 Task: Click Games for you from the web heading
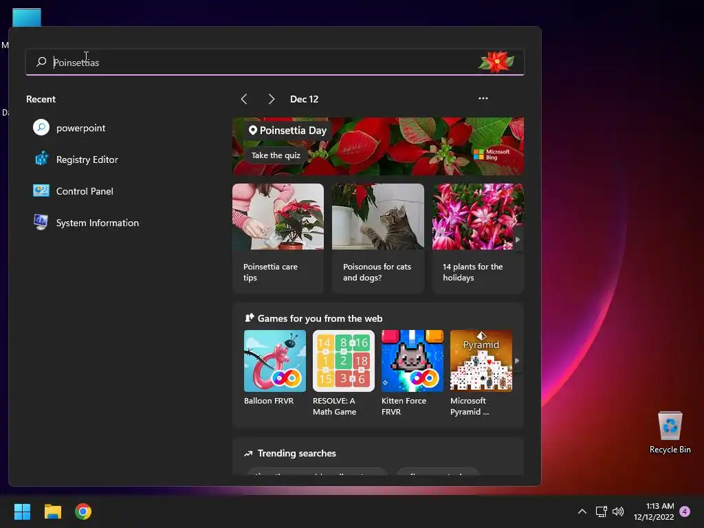pos(320,318)
